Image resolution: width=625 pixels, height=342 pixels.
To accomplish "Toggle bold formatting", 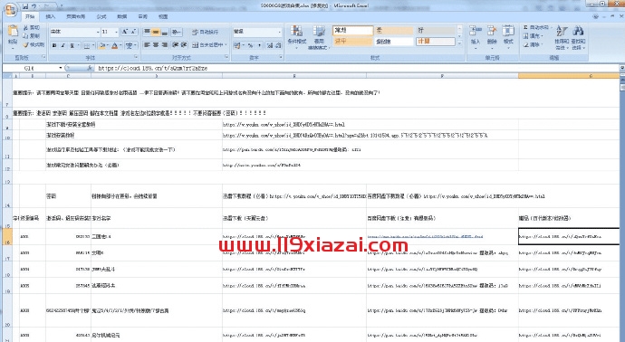I will [x=54, y=46].
